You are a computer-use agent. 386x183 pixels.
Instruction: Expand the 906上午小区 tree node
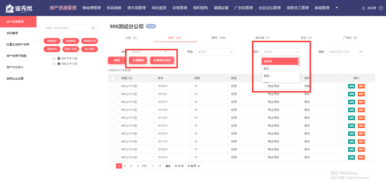(54, 64)
